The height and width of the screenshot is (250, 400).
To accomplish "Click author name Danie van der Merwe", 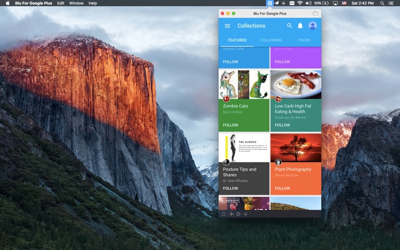I will [290, 117].
